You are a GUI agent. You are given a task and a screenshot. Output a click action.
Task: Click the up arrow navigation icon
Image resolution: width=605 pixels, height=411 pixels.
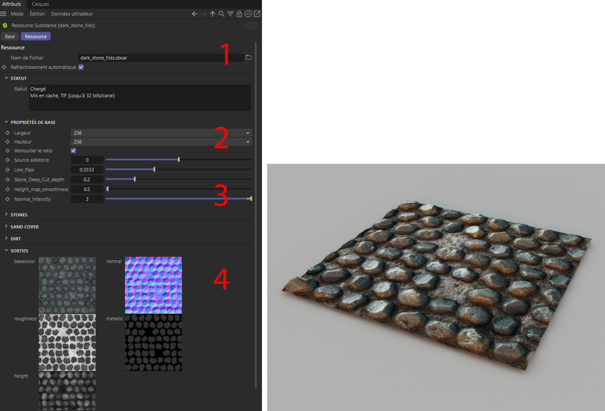point(213,14)
